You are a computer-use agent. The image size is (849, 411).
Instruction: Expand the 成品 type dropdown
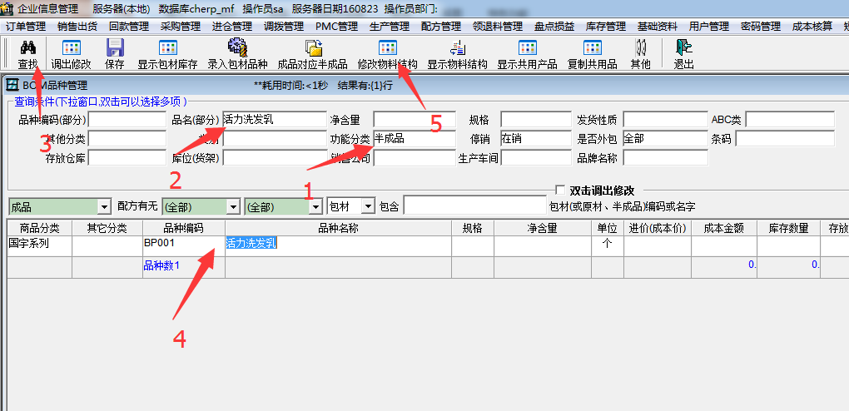[x=104, y=206]
